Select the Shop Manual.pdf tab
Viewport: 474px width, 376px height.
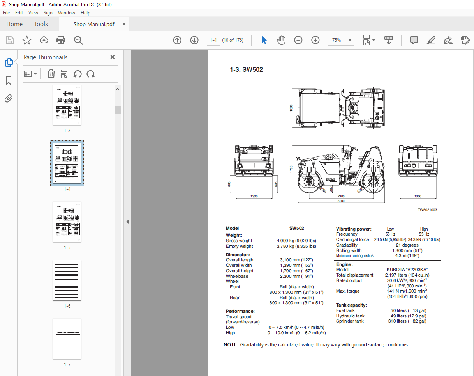94,24
